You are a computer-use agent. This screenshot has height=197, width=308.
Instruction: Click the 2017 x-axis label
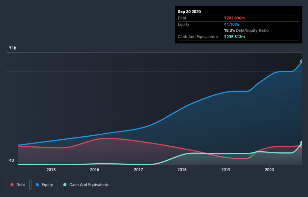coord(138,170)
